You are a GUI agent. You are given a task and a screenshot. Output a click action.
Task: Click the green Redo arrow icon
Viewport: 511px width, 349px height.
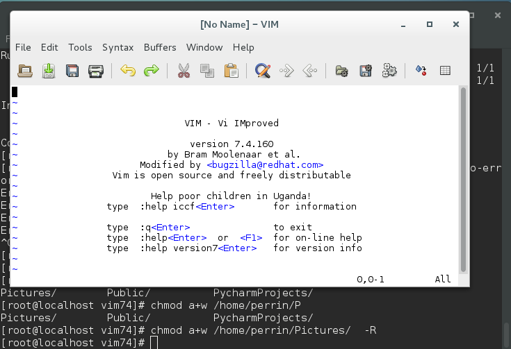(152, 71)
